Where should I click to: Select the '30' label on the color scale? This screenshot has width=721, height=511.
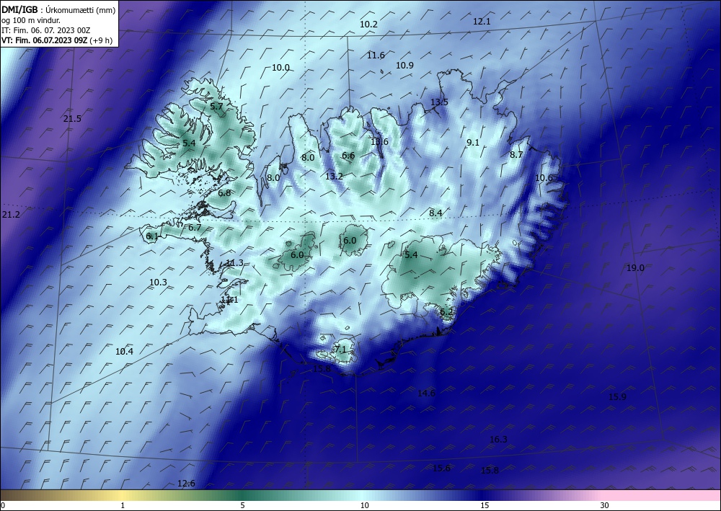pyautogui.click(x=605, y=505)
